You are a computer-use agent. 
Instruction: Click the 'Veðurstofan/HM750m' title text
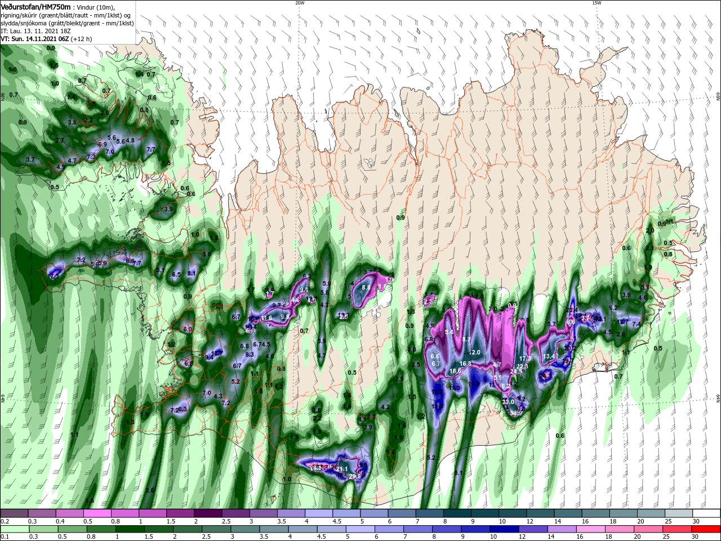coord(35,7)
